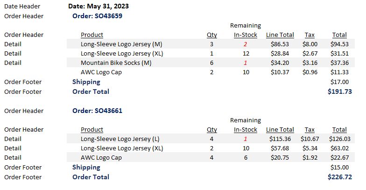Image resolution: width=366 pixels, height=190 pixels.
Task: Click the $15.00 shipping amount
Action: pyautogui.click(x=340, y=167)
